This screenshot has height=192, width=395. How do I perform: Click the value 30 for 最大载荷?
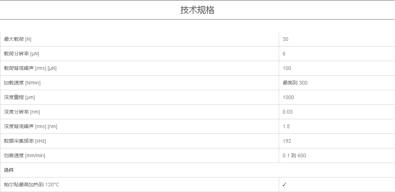tap(285, 39)
